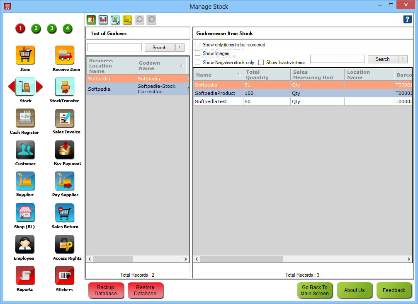Screen dimensions: 418x304
Task: Enable Show Negative stock only checkbox
Action: tap(197, 62)
